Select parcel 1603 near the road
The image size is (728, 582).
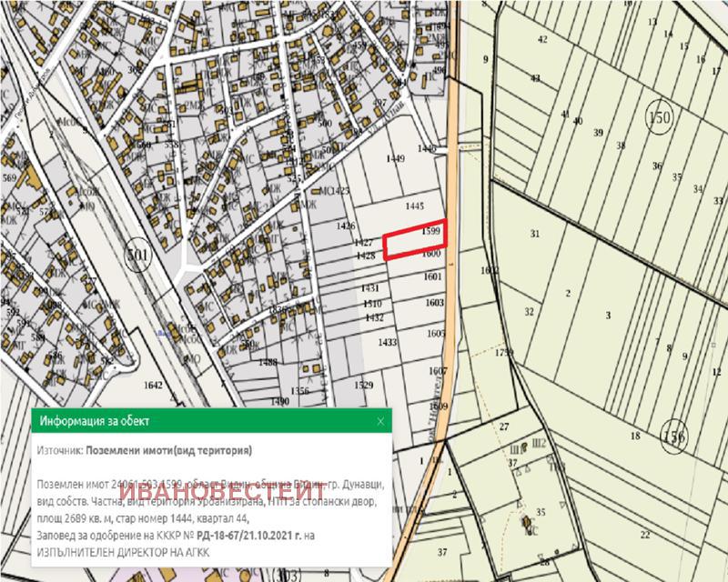[433, 302]
